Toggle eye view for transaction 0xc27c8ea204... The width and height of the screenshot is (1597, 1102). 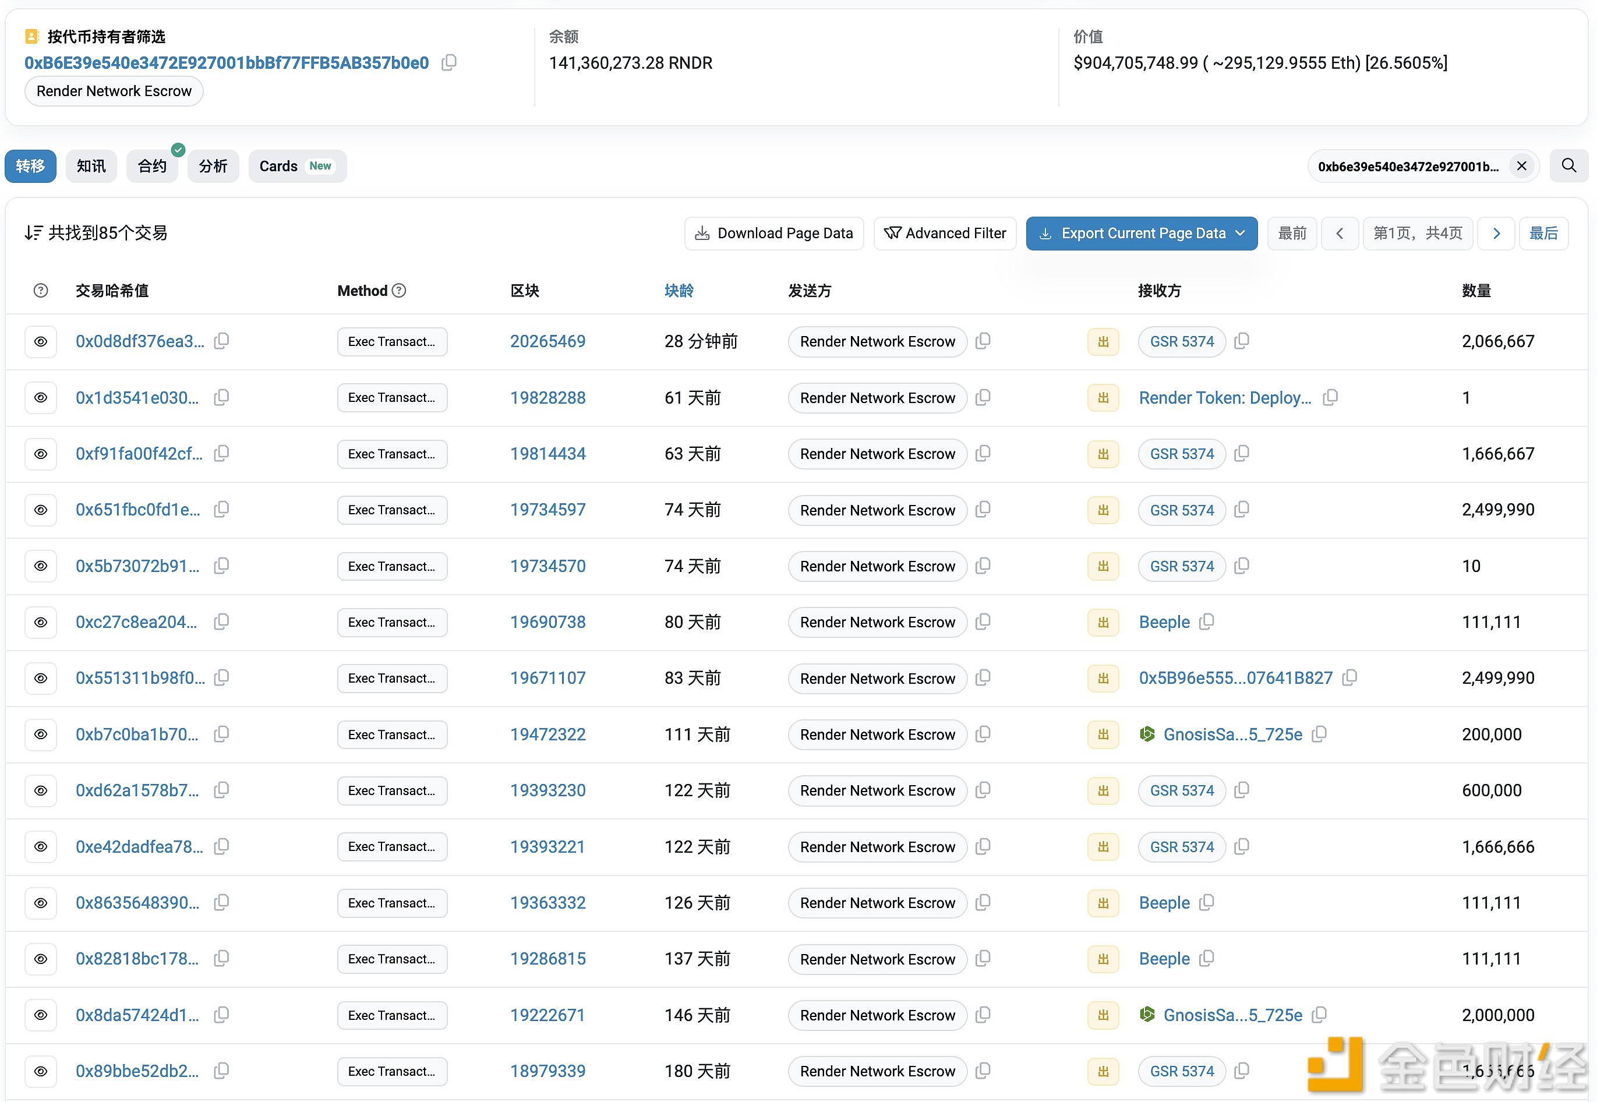click(41, 622)
